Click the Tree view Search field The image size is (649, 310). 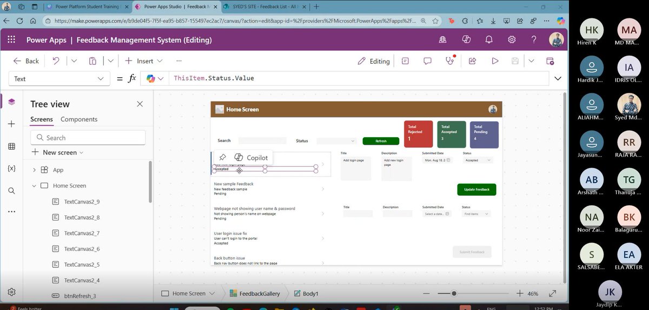click(88, 138)
